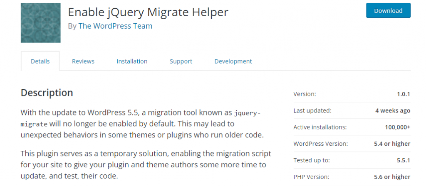
Task: Click the paragraph starting 'This plugin serves'
Action: 146,164
